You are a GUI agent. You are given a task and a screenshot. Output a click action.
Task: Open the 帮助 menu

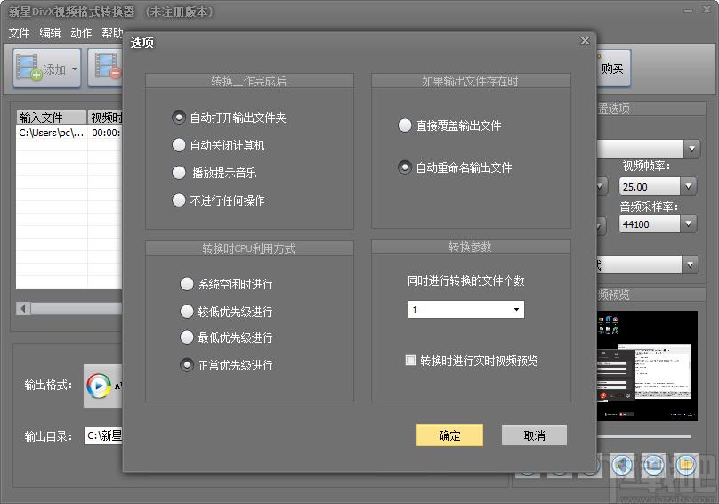[112, 33]
